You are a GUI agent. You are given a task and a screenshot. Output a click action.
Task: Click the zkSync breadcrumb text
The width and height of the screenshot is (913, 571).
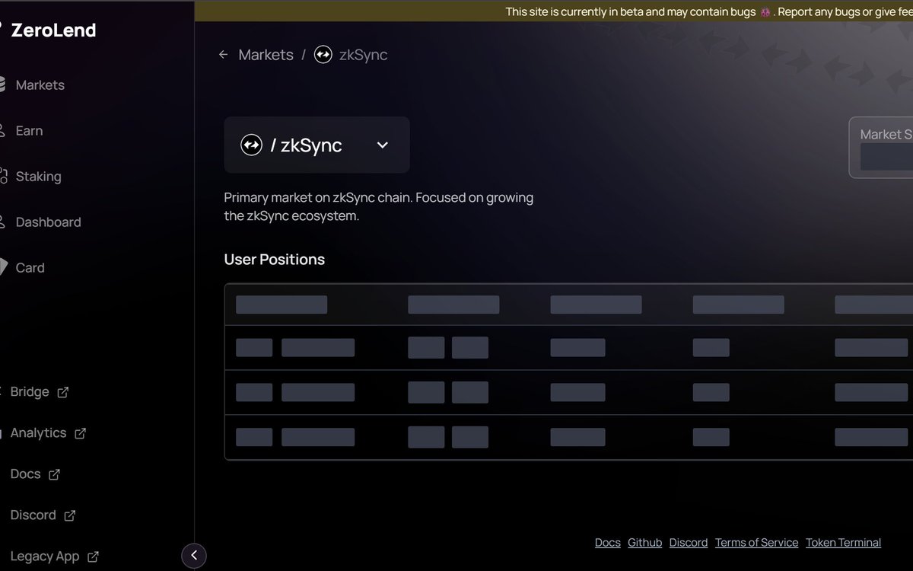coord(363,55)
